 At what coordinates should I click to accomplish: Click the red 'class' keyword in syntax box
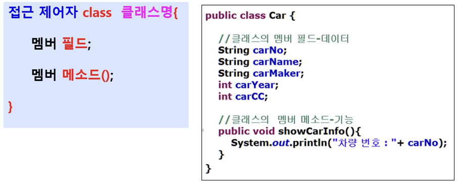coord(97,13)
